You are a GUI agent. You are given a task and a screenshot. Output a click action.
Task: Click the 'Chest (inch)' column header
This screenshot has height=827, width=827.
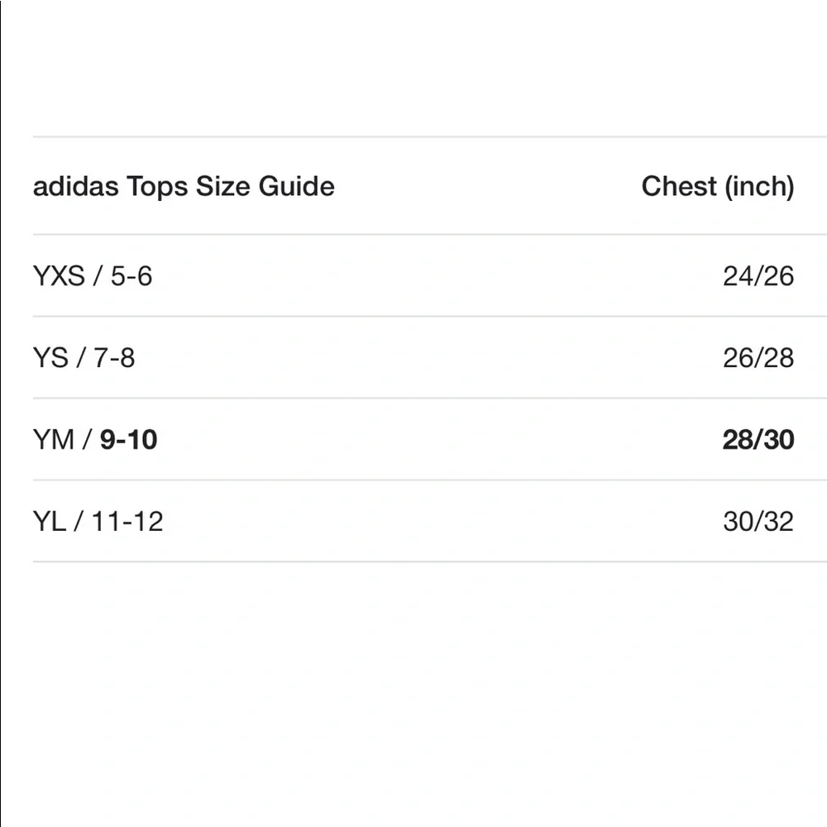[717, 186]
